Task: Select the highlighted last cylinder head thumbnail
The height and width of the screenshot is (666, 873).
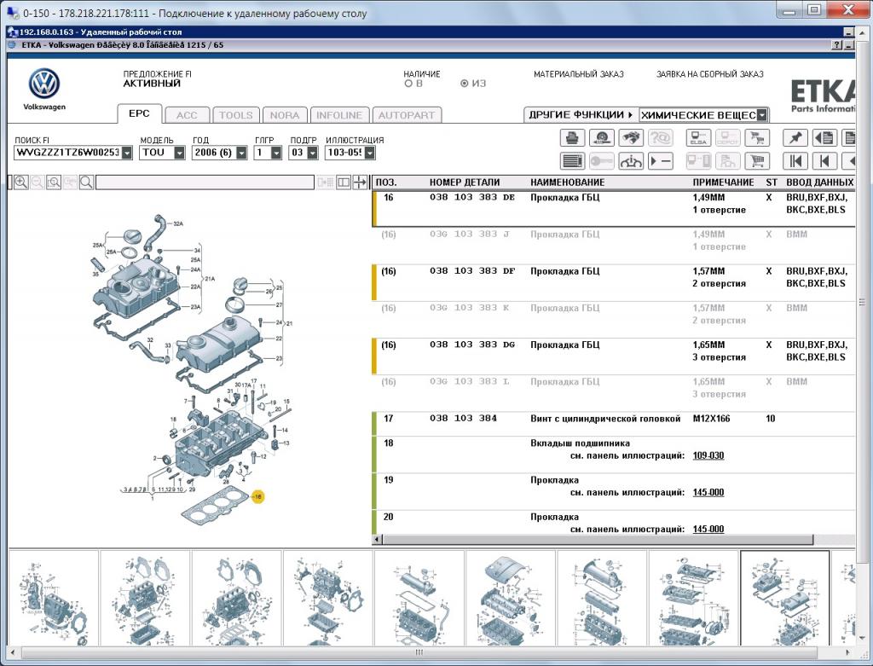Action: click(x=784, y=599)
